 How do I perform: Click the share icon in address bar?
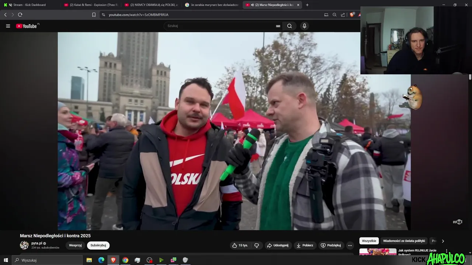pos(343,15)
